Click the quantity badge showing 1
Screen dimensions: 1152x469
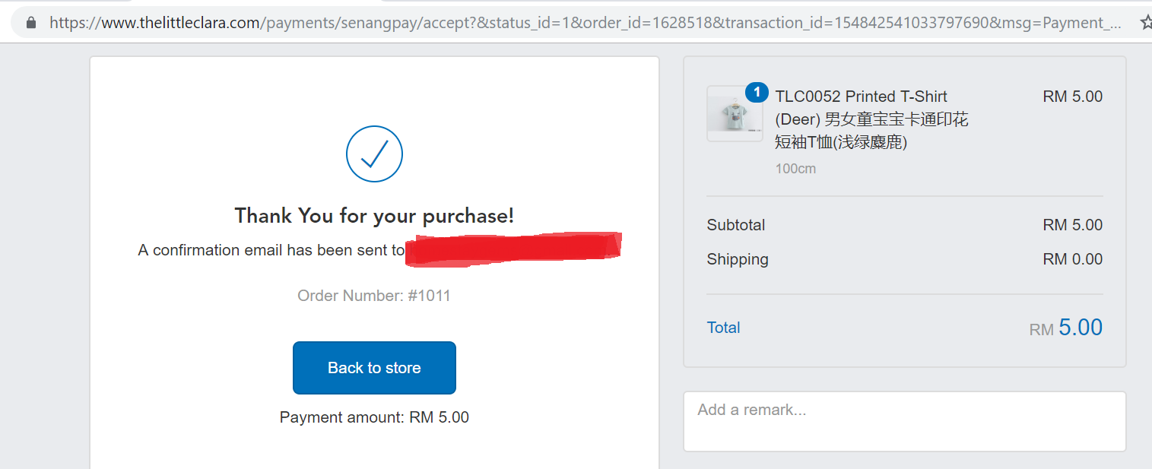[757, 93]
